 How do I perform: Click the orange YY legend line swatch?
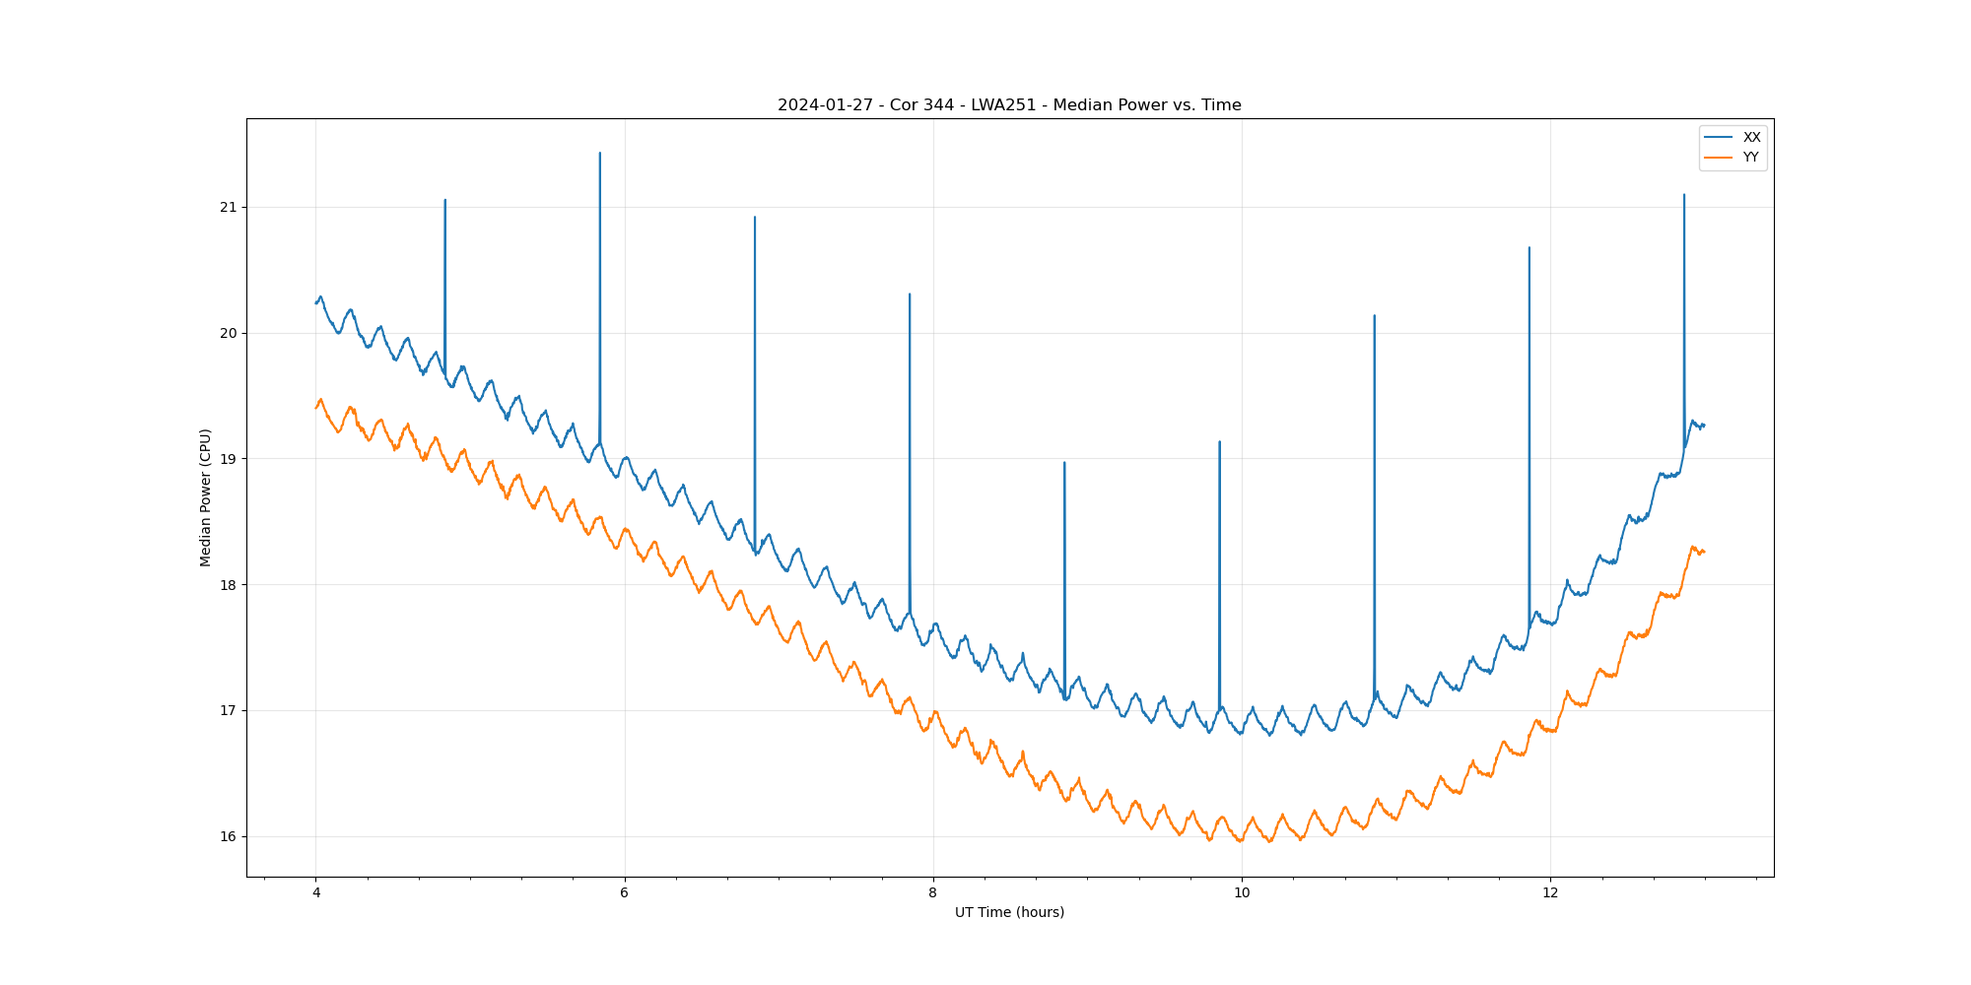[x=1719, y=158]
